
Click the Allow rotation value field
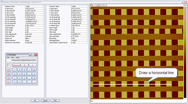[x=34, y=40]
